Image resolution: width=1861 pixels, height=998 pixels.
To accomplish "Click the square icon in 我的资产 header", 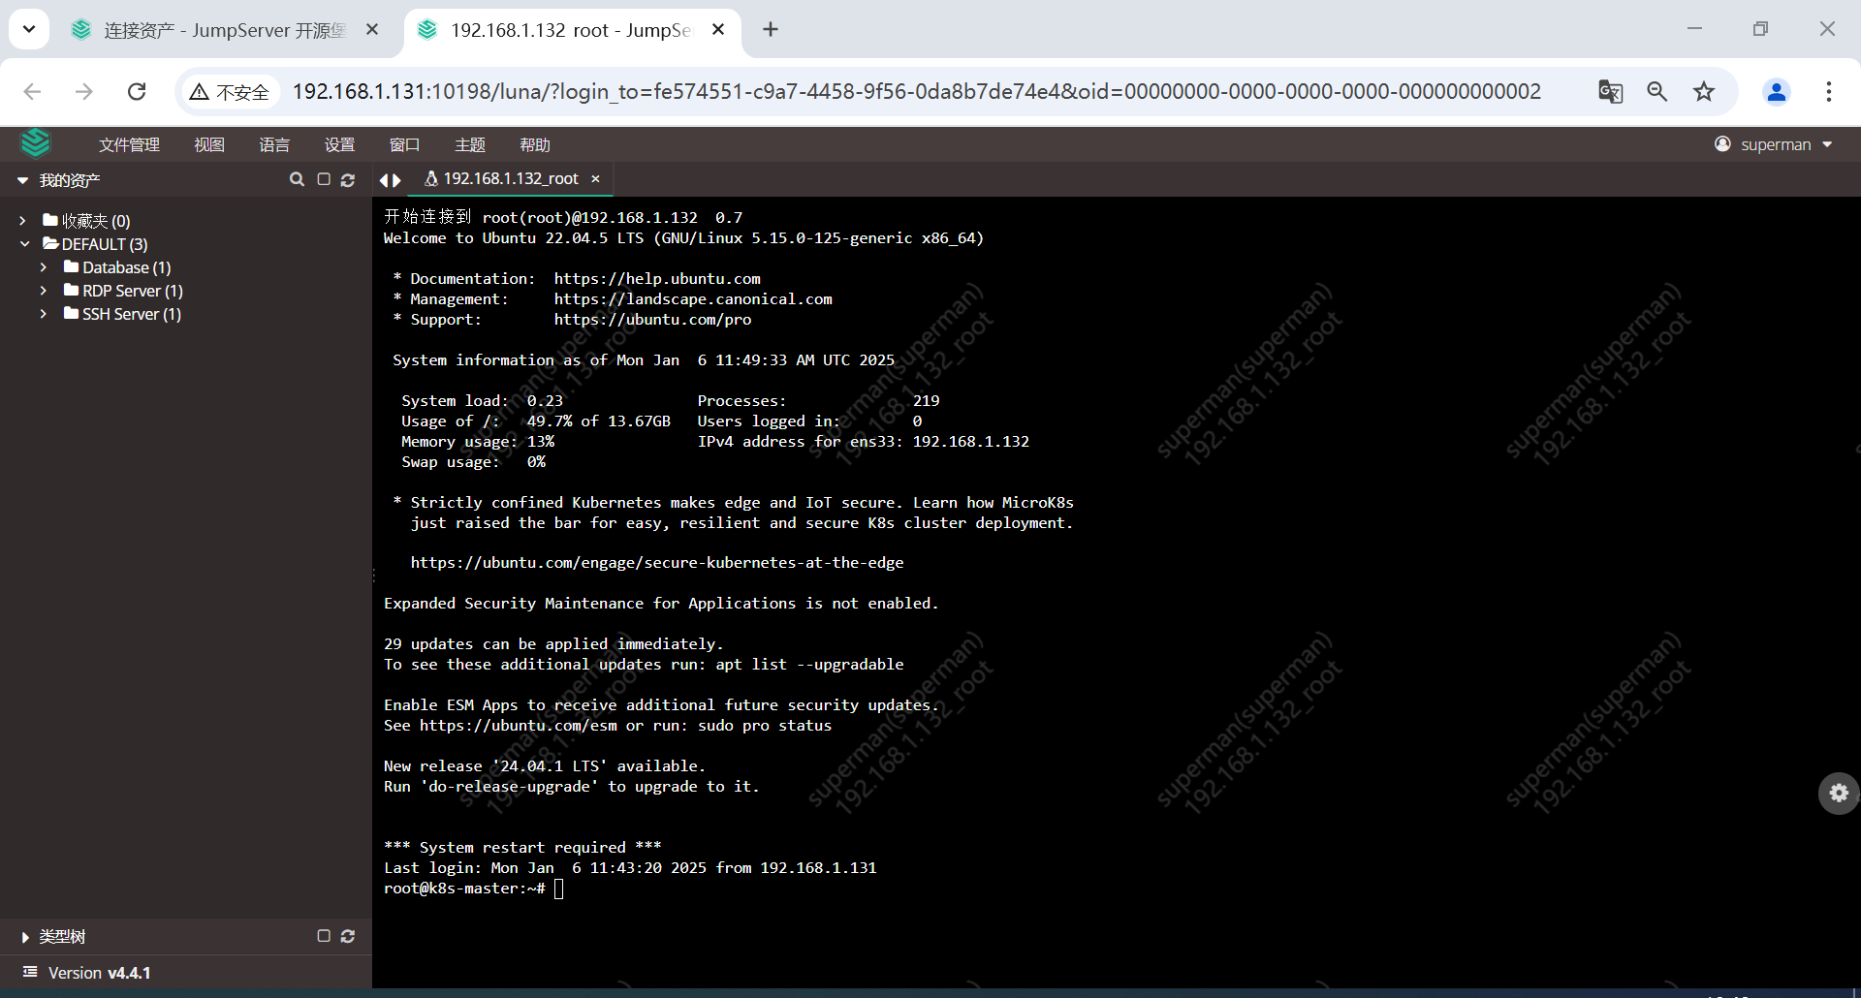I will tap(324, 179).
